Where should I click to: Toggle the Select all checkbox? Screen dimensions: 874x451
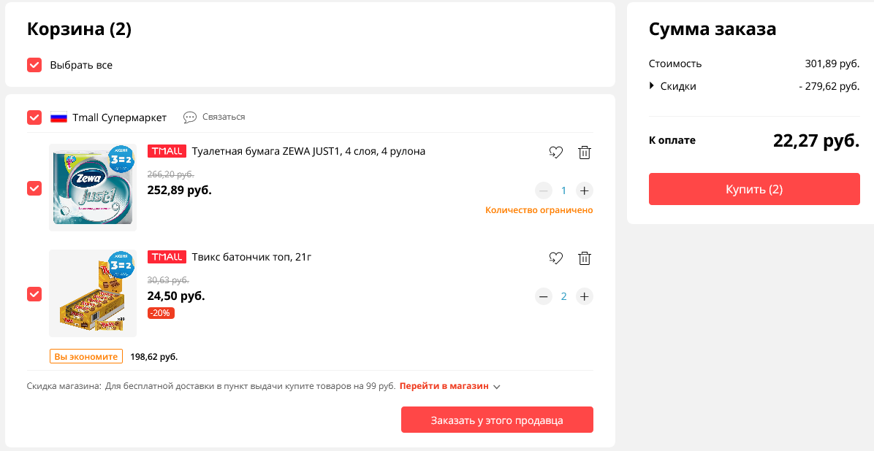tap(34, 65)
